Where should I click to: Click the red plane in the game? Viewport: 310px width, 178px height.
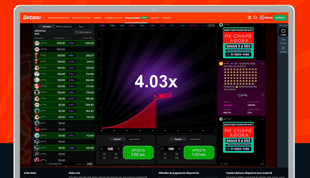pyautogui.click(x=163, y=96)
